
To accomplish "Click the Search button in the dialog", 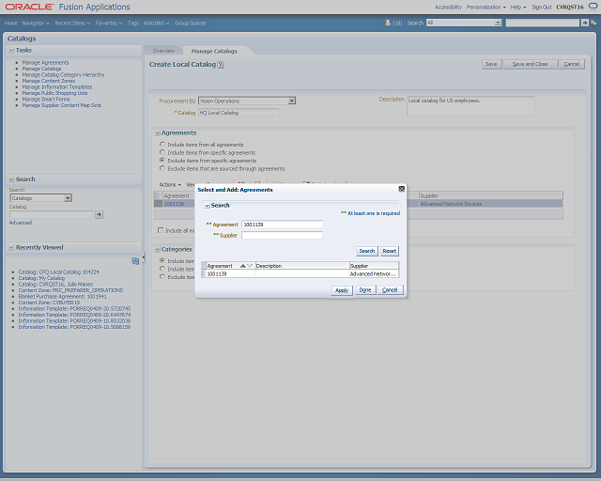I will pos(367,251).
